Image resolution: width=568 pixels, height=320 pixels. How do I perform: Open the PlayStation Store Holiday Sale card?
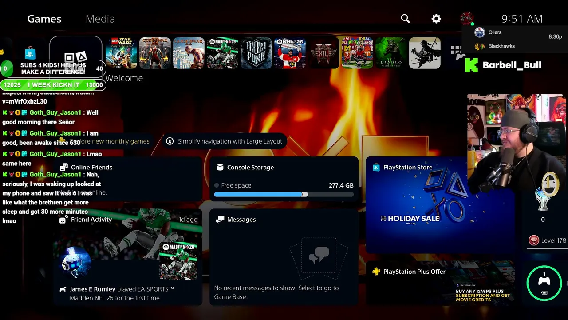pos(440,205)
